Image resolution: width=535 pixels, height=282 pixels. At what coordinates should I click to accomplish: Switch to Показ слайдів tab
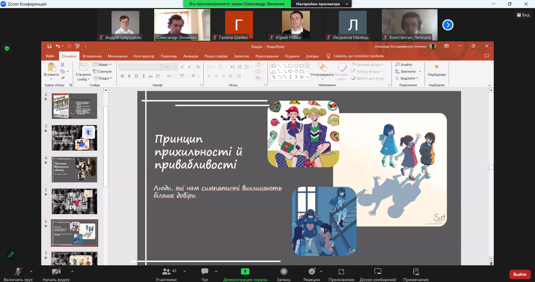[216, 56]
